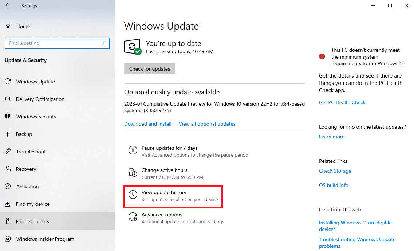Click the Last checked: Today, 10:49 AM text
Viewport: 414px width, 251px height.
[x=180, y=51]
